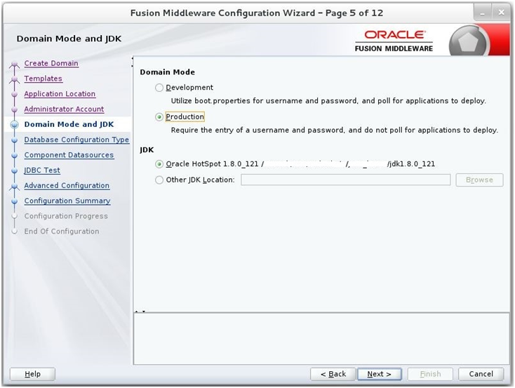Go to the JDBC Test step
Screen dimensions: 515x388
[42, 170]
